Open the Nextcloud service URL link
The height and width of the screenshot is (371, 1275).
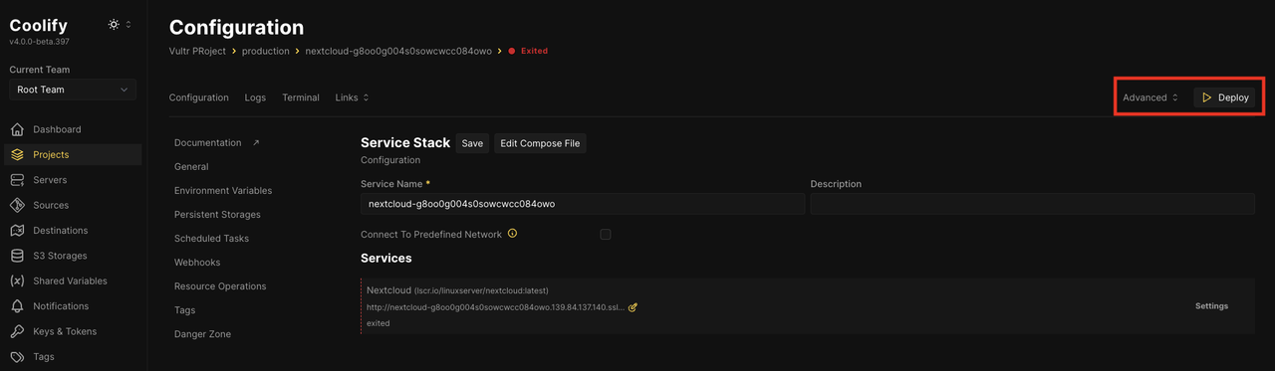(496, 307)
